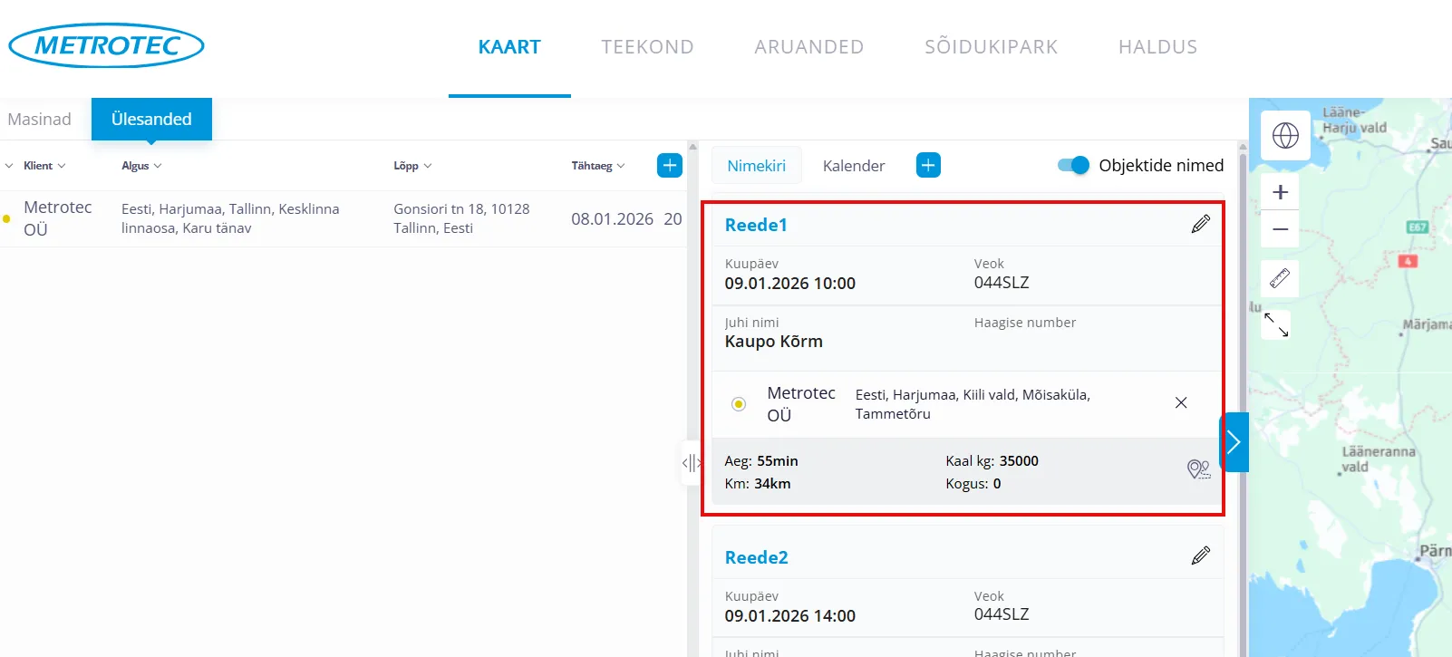Select the Metrotec OÜ radio marker in Reede1
The image size is (1452, 657).
(x=739, y=404)
